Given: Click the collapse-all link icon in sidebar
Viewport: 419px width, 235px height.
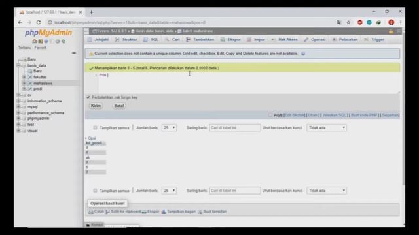Looking at the screenshot, I should coord(74,53).
